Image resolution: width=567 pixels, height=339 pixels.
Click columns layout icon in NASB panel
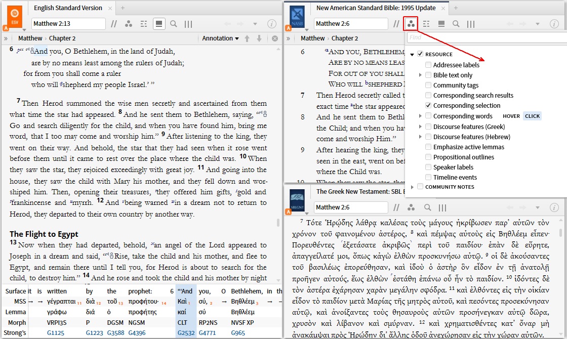[470, 24]
